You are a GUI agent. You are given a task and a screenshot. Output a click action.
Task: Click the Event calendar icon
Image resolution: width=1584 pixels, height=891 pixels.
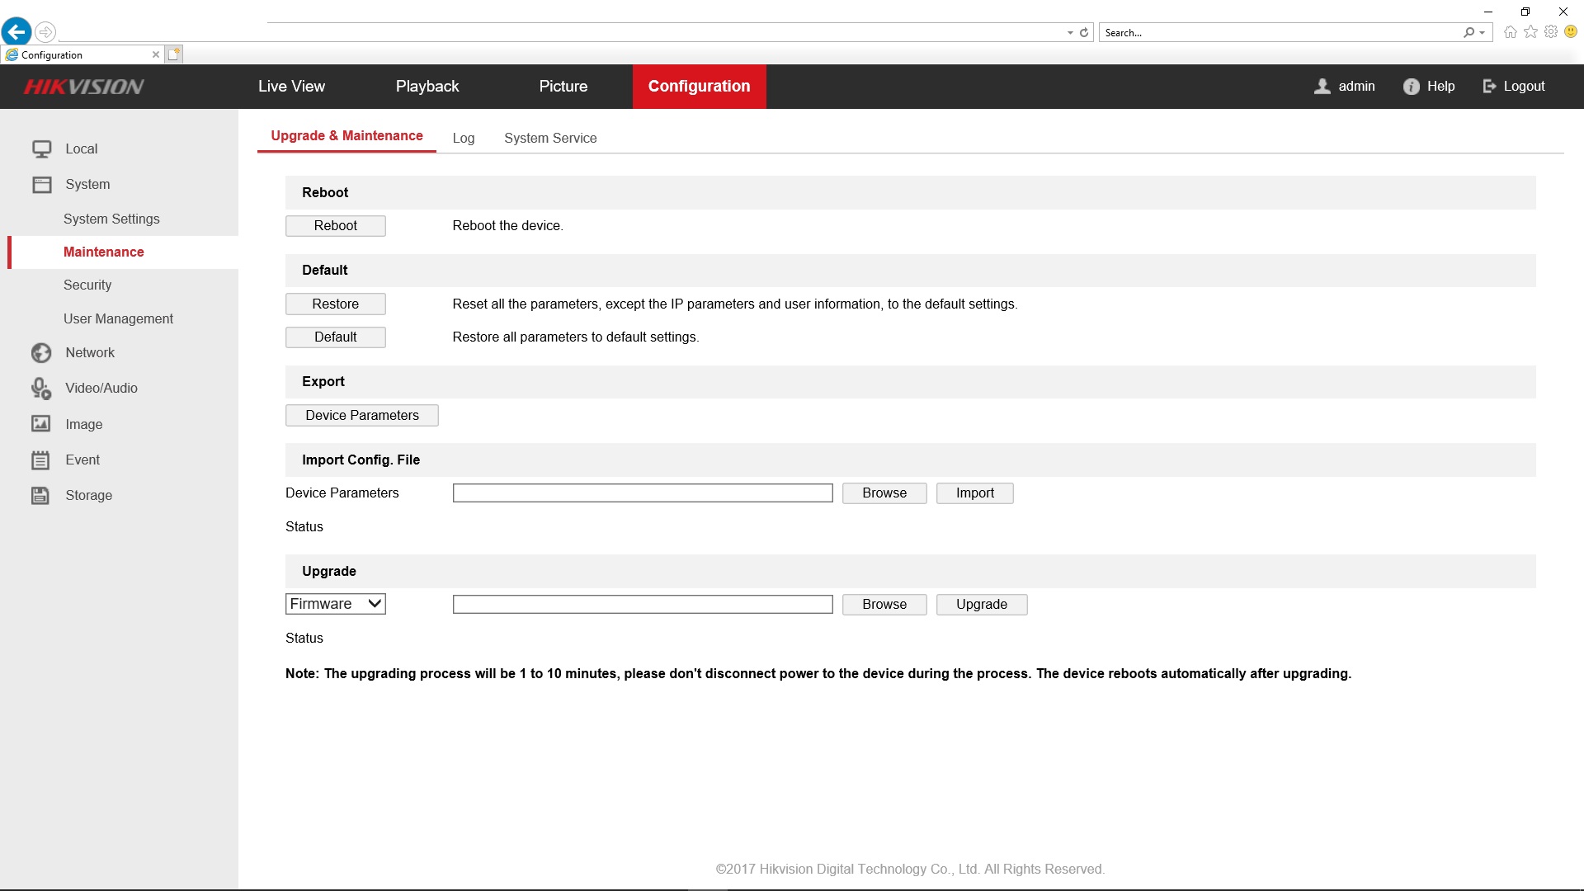pos(41,460)
